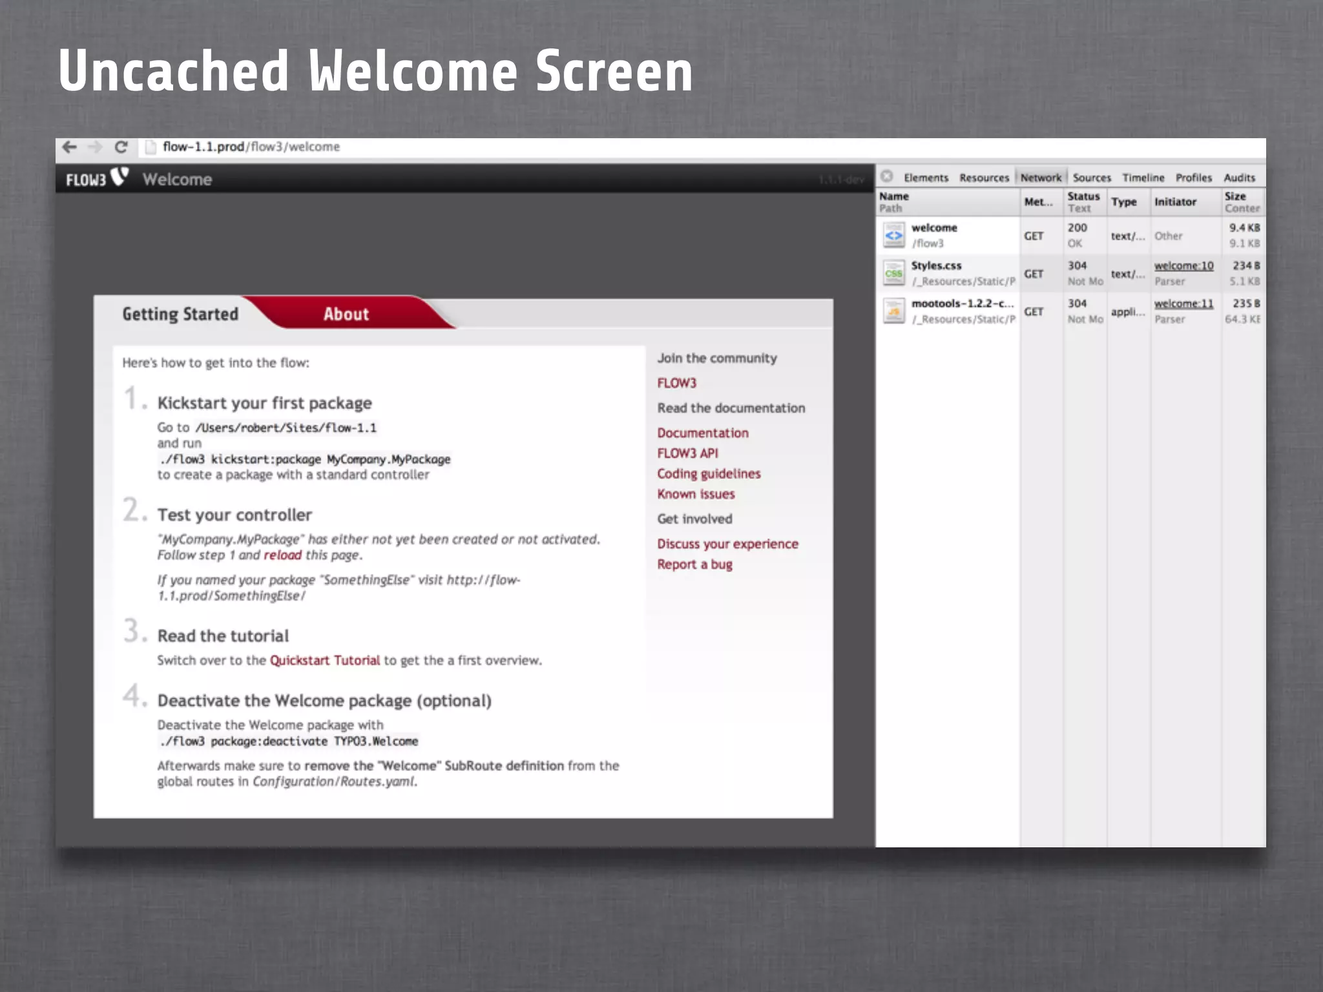Open the Discuss your experience link
This screenshot has width=1323, height=992.
pyautogui.click(x=727, y=544)
